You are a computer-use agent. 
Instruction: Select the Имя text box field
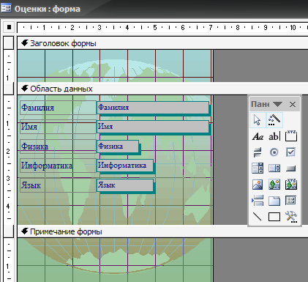pyautogui.click(x=153, y=127)
